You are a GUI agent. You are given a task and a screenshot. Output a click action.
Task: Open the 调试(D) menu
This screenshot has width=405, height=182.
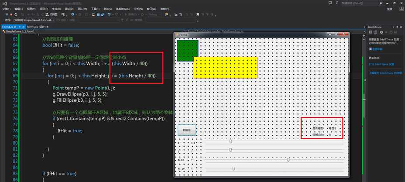69,9
